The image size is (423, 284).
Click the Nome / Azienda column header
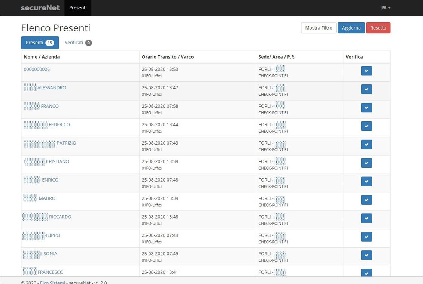(x=42, y=57)
